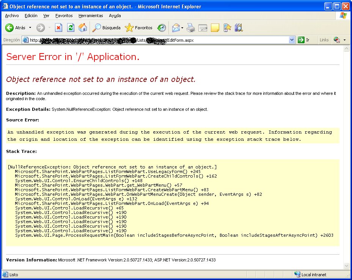Go back with the Atrás button
The height and width of the screenshot is (280, 352).
click(15, 28)
